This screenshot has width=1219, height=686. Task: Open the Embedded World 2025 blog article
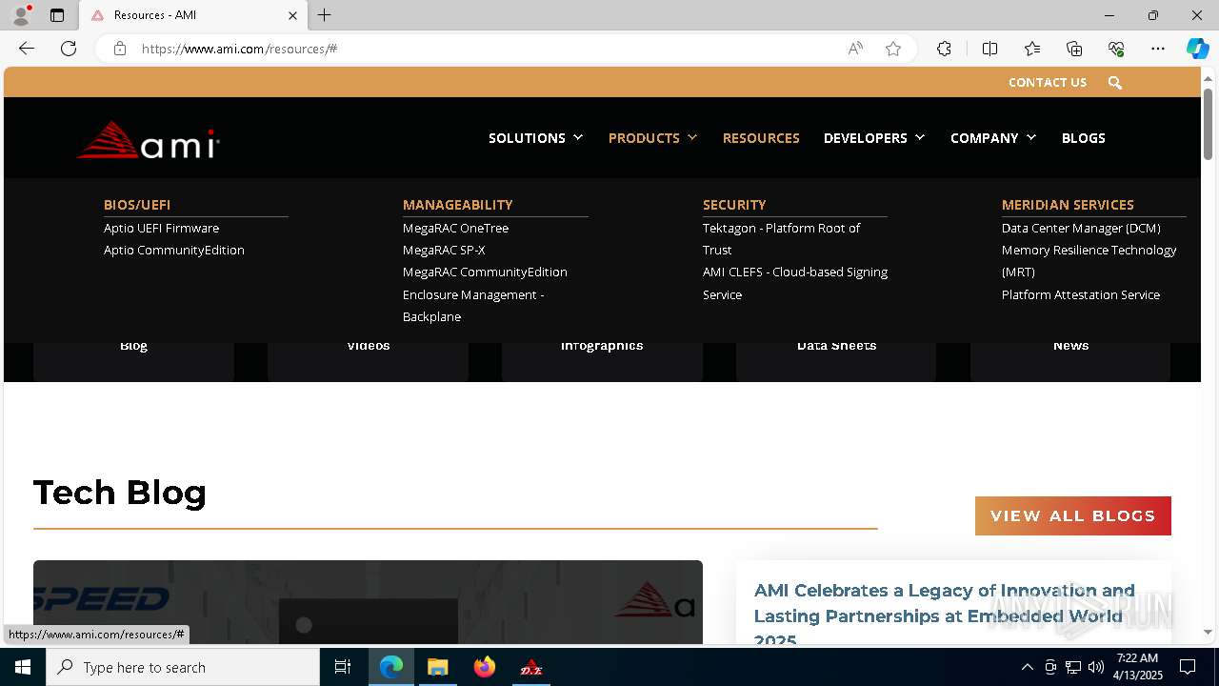tap(944, 615)
